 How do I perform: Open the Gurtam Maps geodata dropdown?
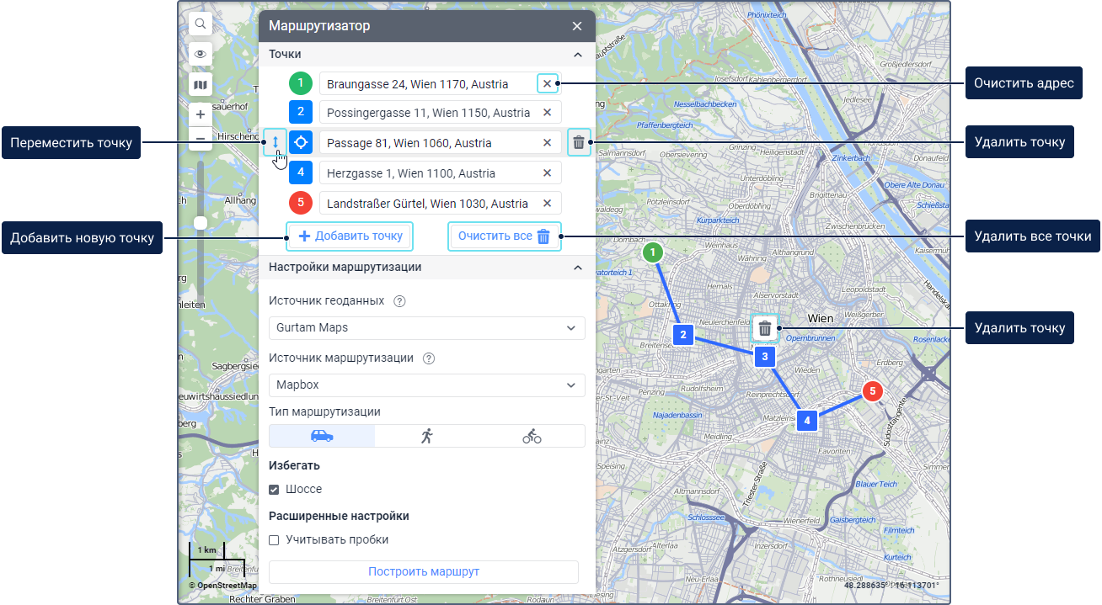click(426, 328)
